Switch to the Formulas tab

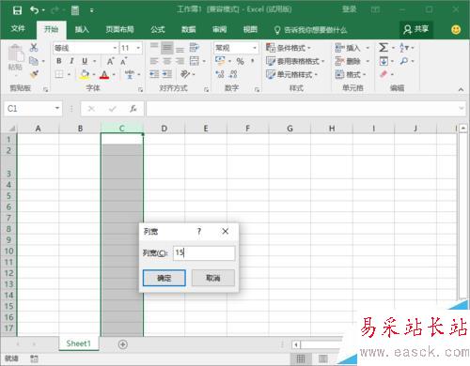(x=158, y=30)
